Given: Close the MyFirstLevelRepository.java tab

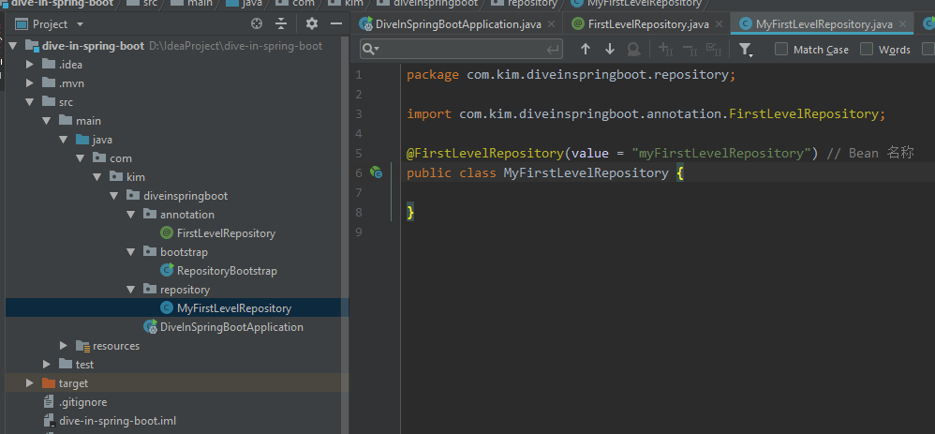Looking at the screenshot, I should 903,23.
